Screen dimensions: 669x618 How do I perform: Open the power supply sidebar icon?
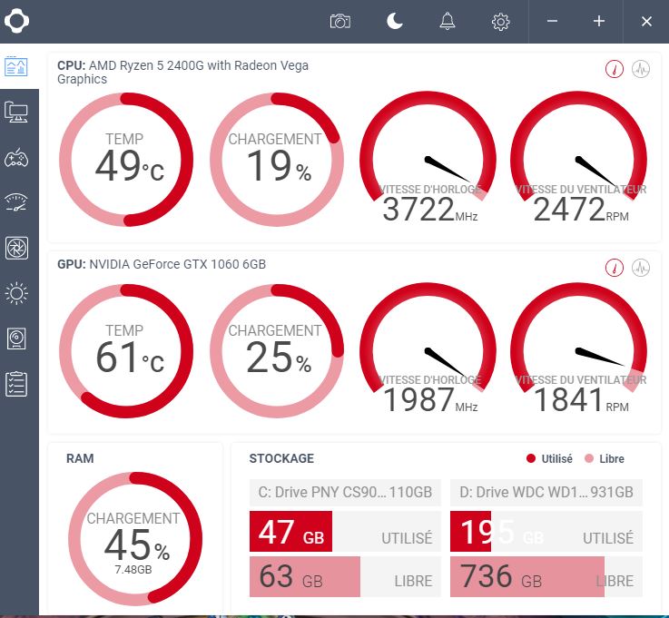(x=16, y=338)
